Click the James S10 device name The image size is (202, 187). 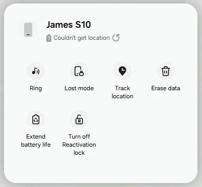[x=69, y=25]
